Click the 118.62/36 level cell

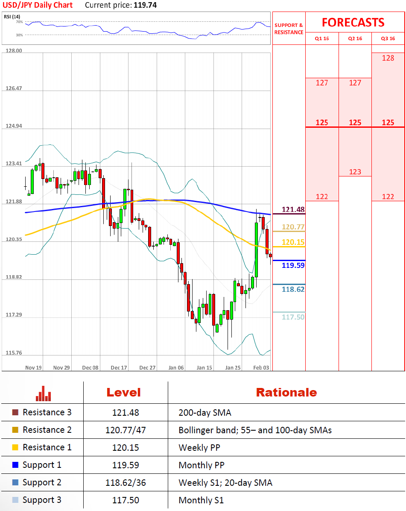pos(126,483)
